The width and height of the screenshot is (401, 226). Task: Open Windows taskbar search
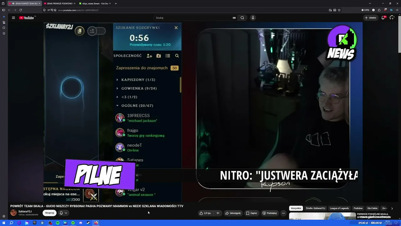pos(11,223)
